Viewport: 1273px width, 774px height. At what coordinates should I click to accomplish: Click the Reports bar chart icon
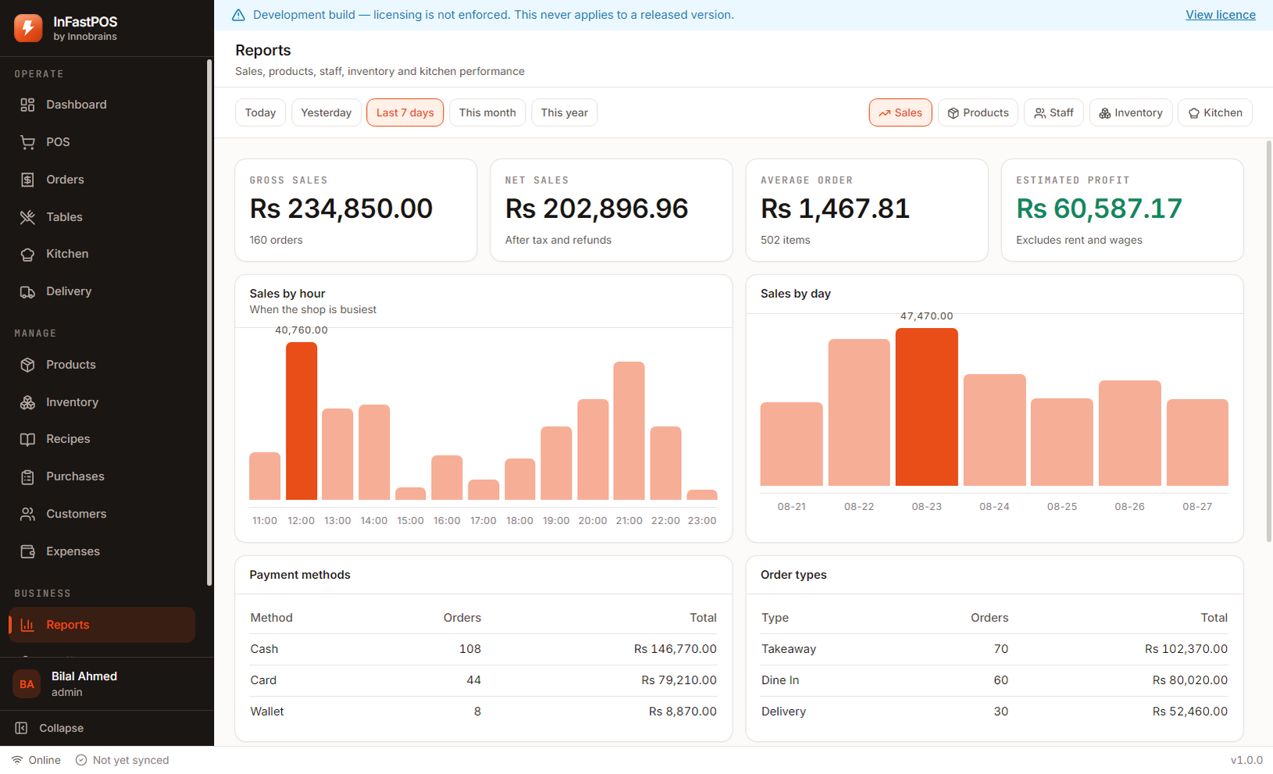pyautogui.click(x=27, y=625)
